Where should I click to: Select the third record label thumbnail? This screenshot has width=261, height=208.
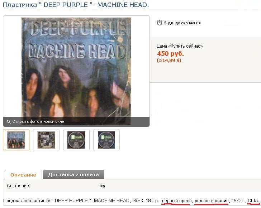pyautogui.click(x=76, y=140)
